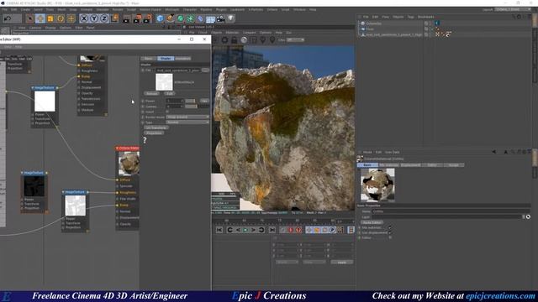The image size is (538, 302).
Task: Open the Assign tab in Attribute Manager
Action: coord(454,165)
